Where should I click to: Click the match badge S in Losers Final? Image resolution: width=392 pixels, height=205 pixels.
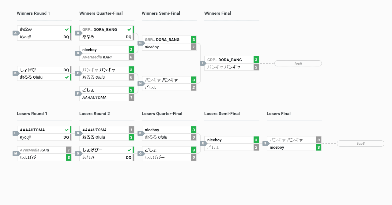pos(265,143)
